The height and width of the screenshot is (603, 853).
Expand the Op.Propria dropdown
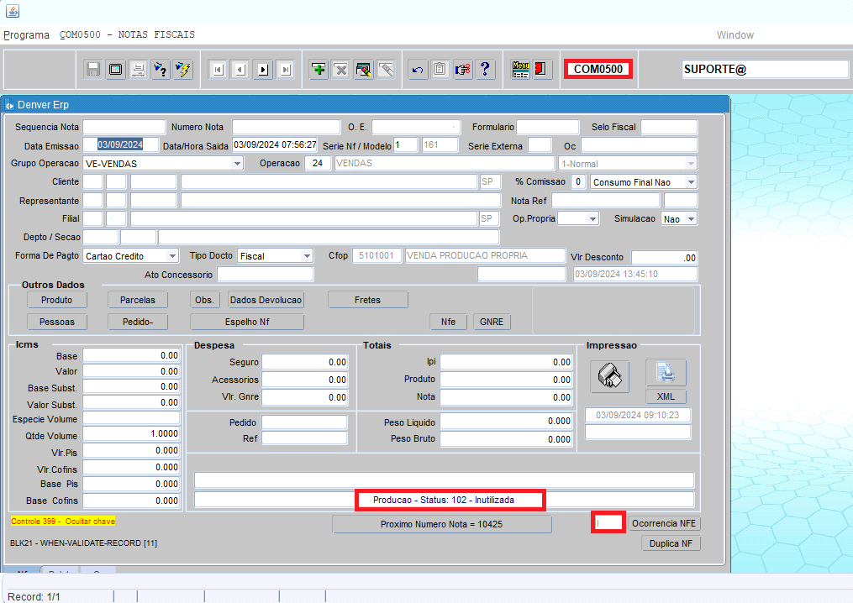592,218
